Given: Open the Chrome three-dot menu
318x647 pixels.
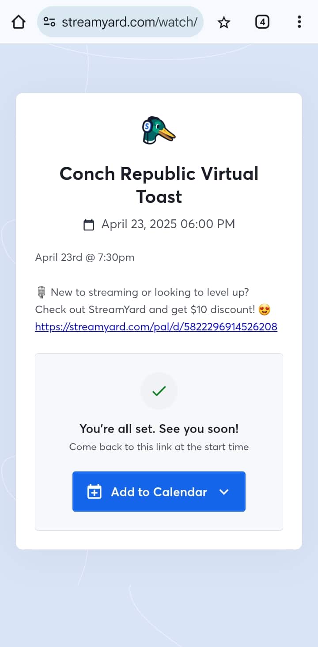Looking at the screenshot, I should coord(299,22).
